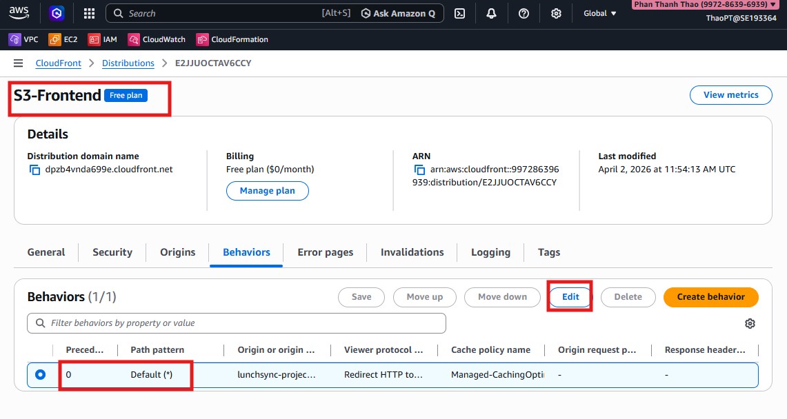Expand the Global region dropdown
This screenshot has height=419, width=787.
(599, 13)
